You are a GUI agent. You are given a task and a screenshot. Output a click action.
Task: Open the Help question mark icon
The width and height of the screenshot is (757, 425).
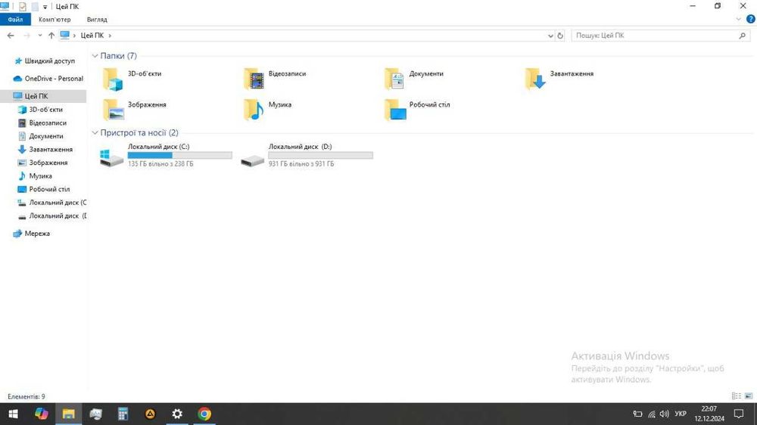click(x=751, y=20)
